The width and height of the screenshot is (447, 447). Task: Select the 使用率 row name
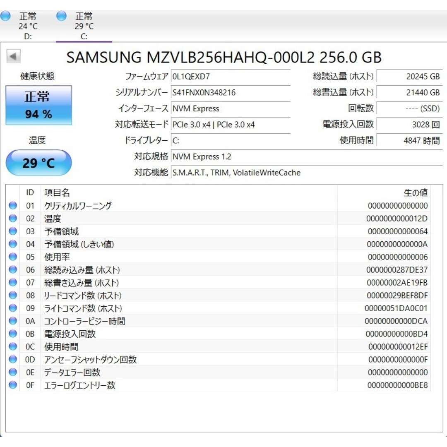[57, 257]
